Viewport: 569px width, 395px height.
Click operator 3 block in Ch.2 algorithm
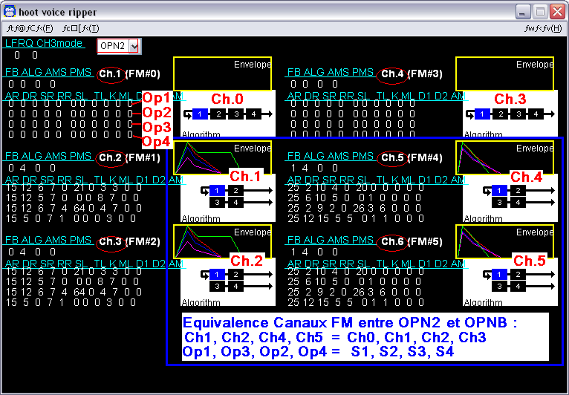click(217, 287)
